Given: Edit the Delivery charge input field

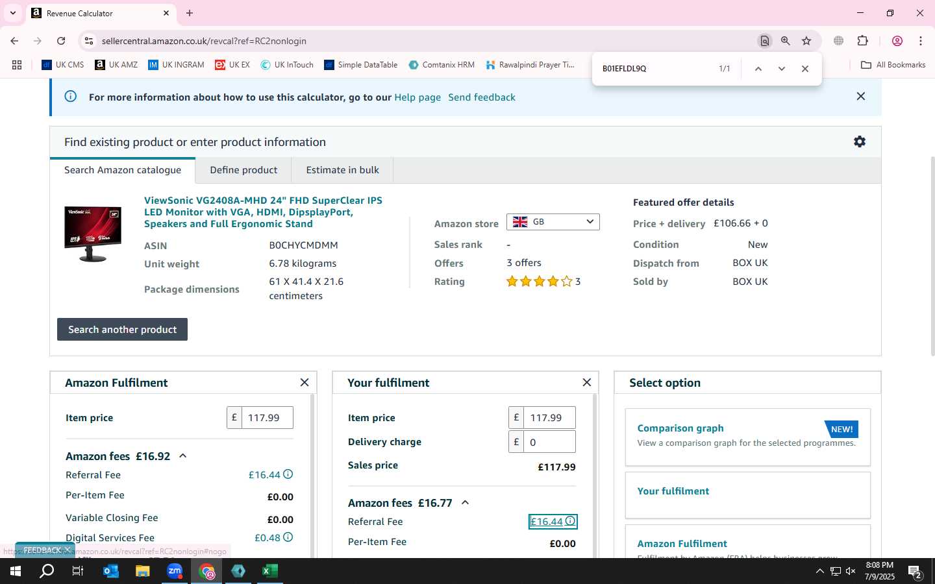Looking at the screenshot, I should pos(549,442).
